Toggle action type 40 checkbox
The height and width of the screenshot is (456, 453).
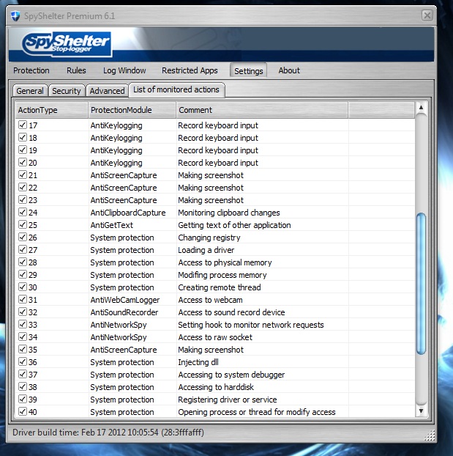(23, 412)
